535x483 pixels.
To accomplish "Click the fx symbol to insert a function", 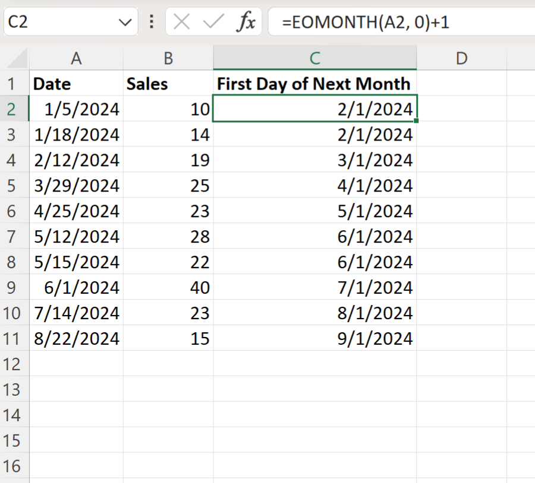I will point(246,21).
